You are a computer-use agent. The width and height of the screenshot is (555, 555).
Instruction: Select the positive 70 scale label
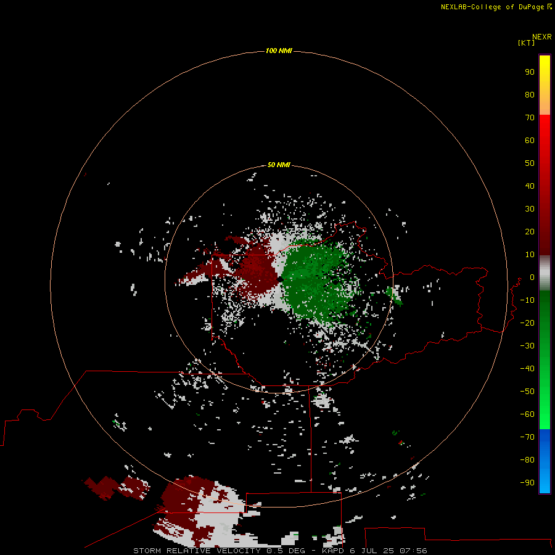[x=530, y=118]
